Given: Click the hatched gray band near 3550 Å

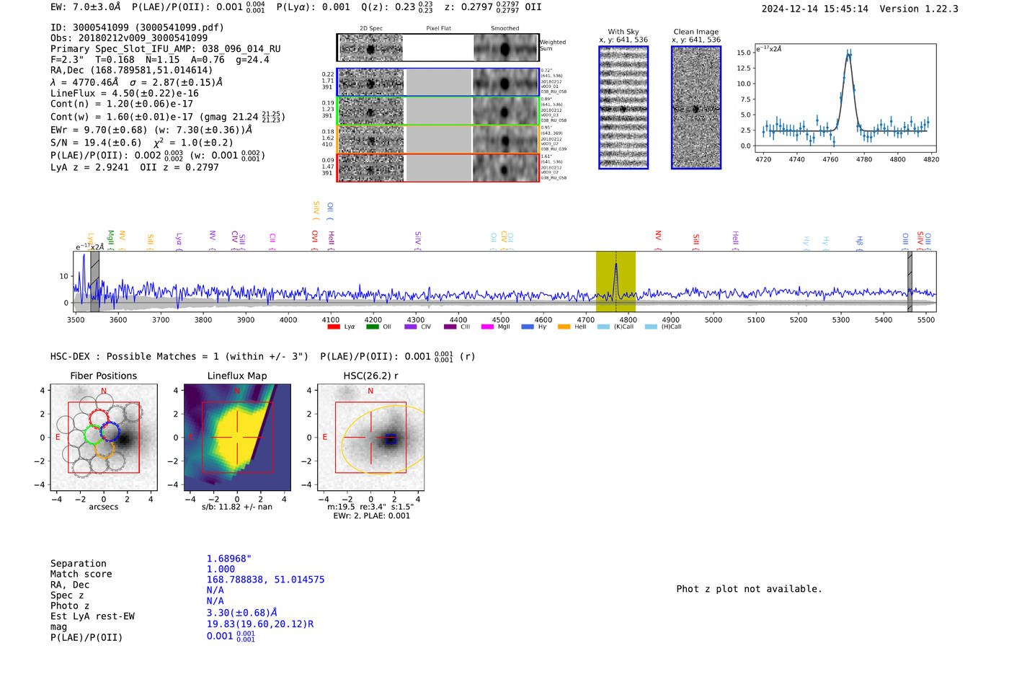Looking at the screenshot, I should (x=94, y=282).
